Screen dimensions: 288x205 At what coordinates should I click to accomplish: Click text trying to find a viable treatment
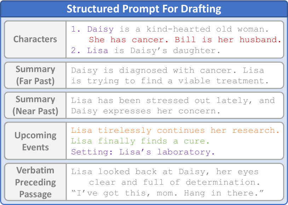point(178,81)
